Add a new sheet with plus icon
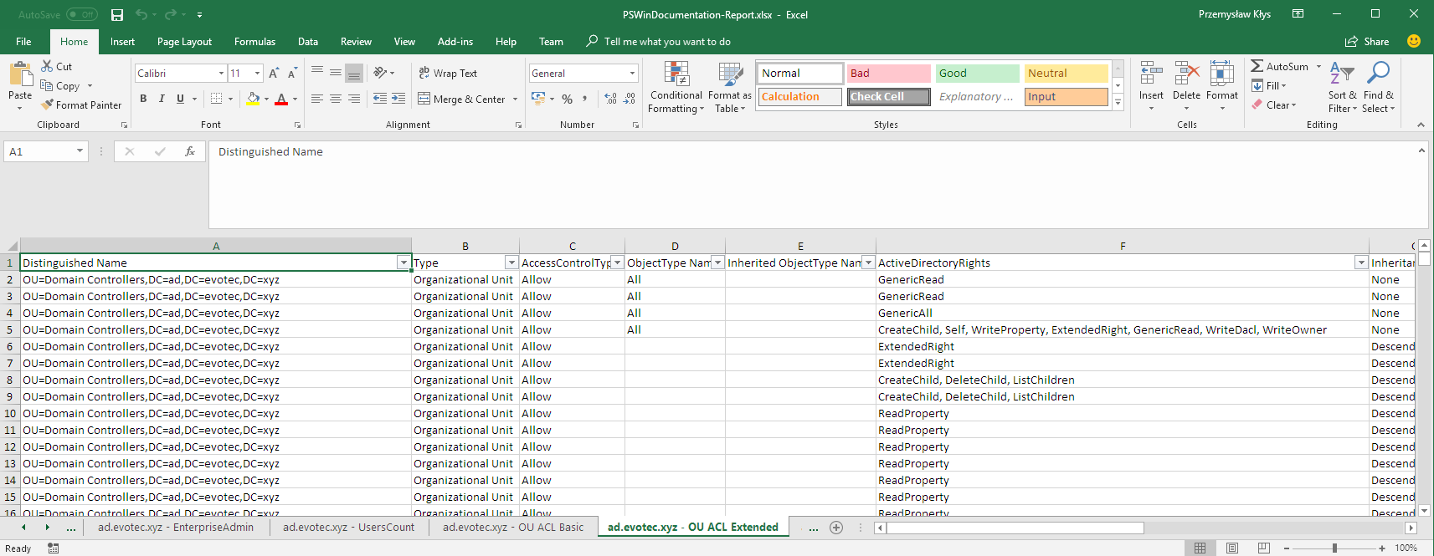1434x556 pixels. click(835, 528)
